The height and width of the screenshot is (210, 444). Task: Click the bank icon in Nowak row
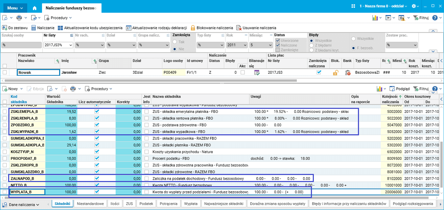348,72
